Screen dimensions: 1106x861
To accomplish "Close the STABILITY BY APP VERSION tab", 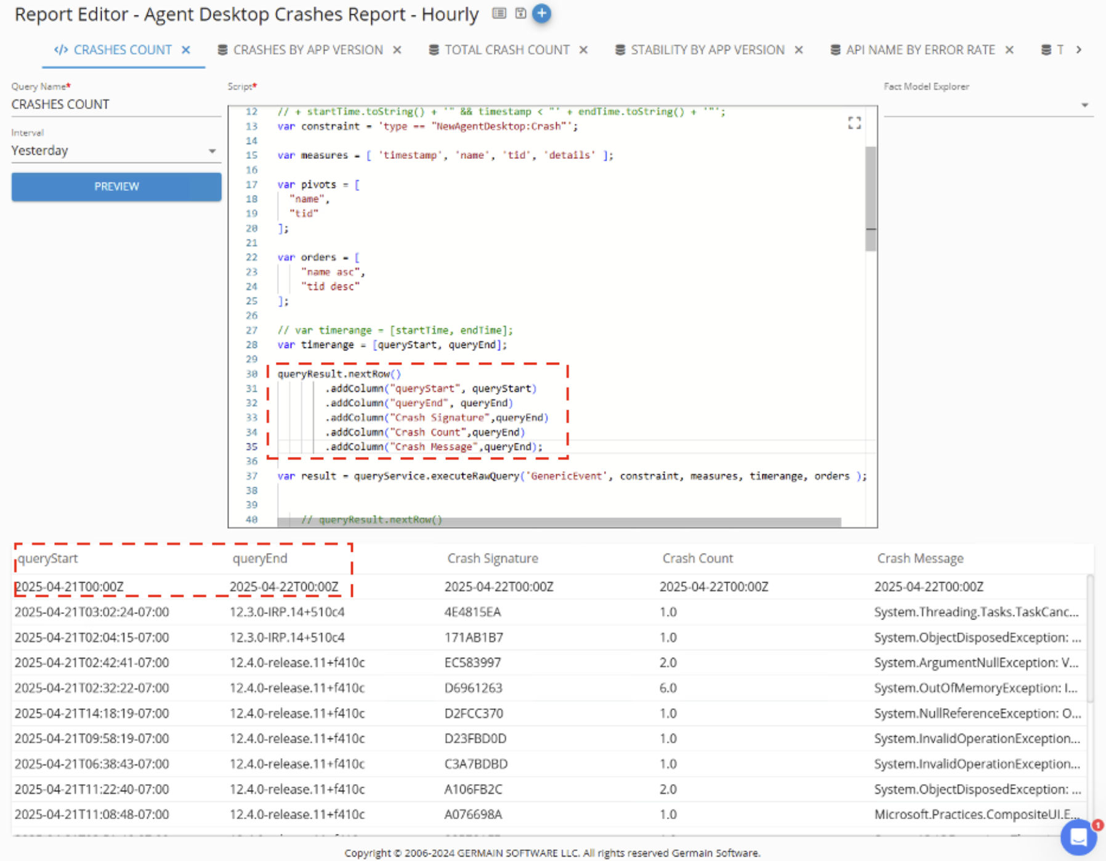I will (x=799, y=50).
